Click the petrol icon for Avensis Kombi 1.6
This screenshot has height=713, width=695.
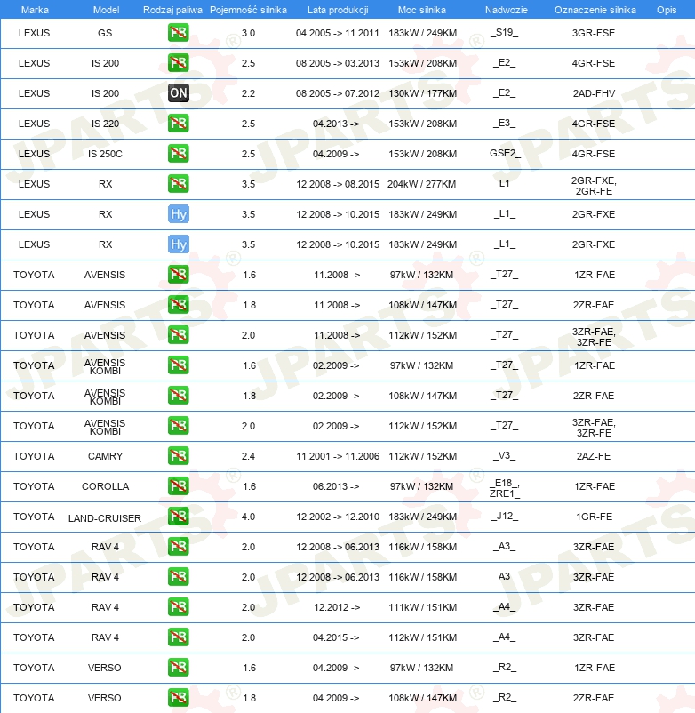(x=178, y=365)
